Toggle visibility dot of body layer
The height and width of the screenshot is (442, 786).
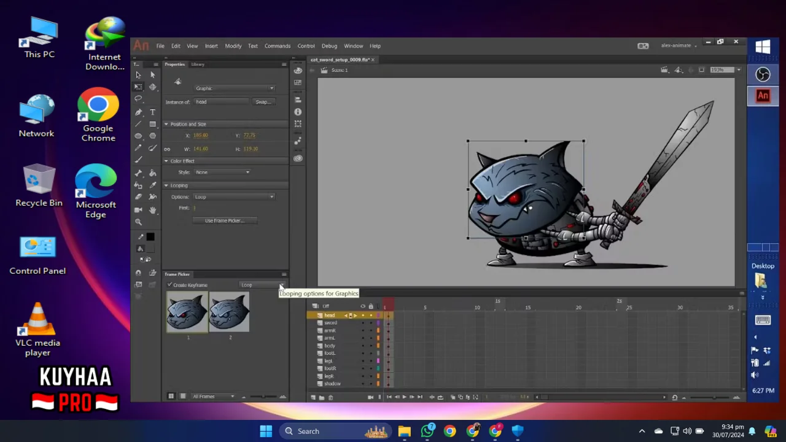pos(363,346)
